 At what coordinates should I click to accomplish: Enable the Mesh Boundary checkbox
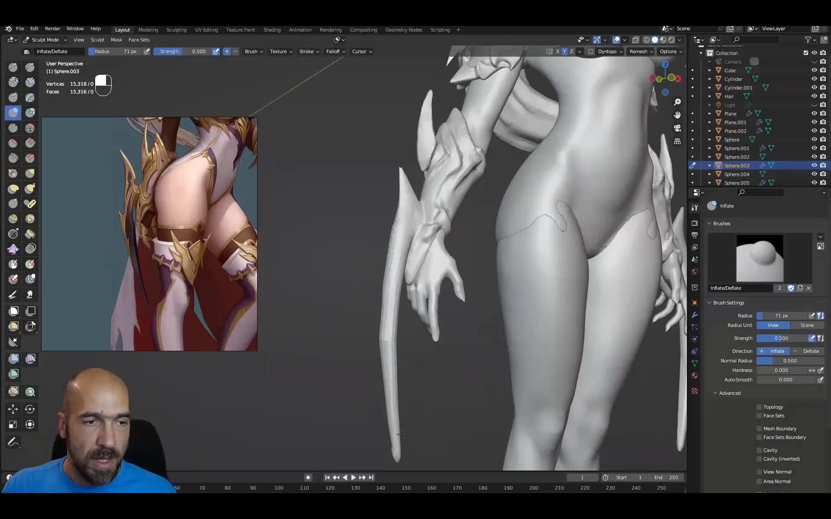coord(760,429)
